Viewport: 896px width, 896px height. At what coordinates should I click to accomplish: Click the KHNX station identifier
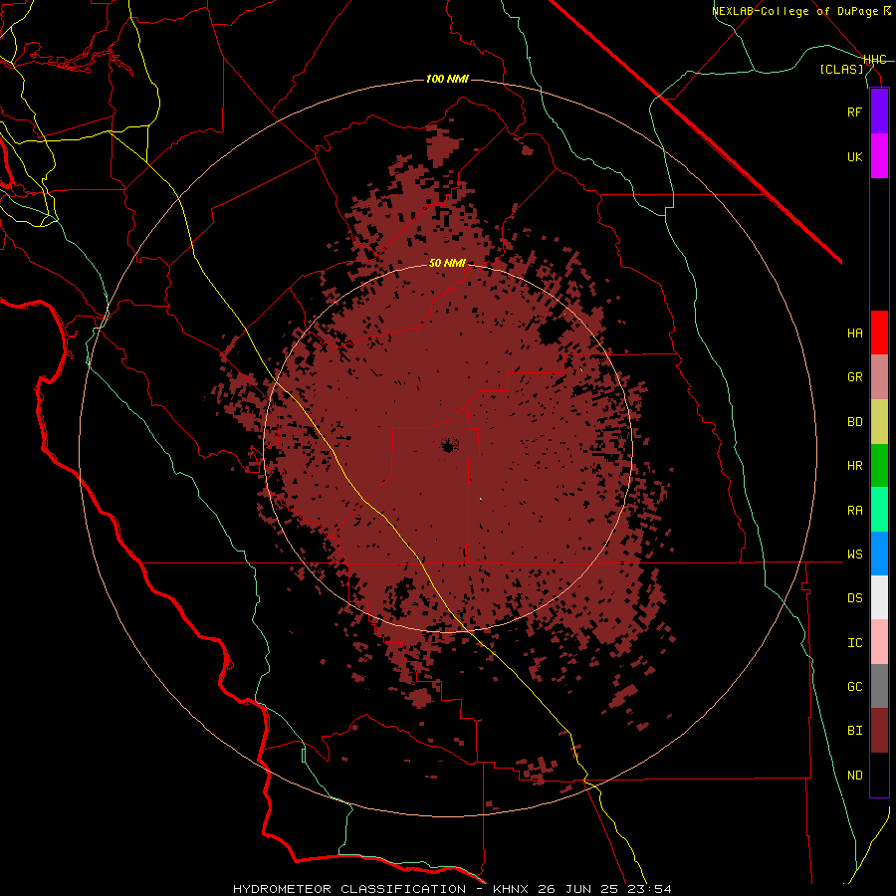coord(511,889)
